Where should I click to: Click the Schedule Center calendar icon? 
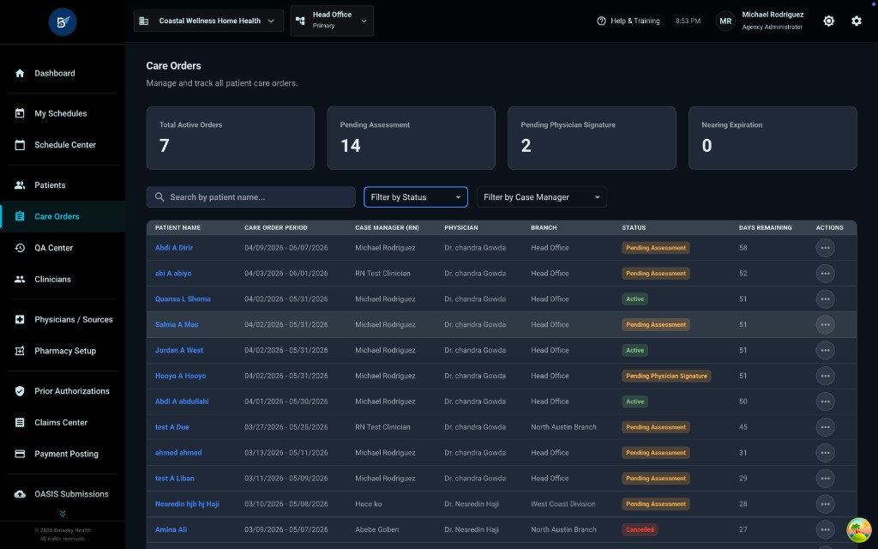tap(20, 144)
